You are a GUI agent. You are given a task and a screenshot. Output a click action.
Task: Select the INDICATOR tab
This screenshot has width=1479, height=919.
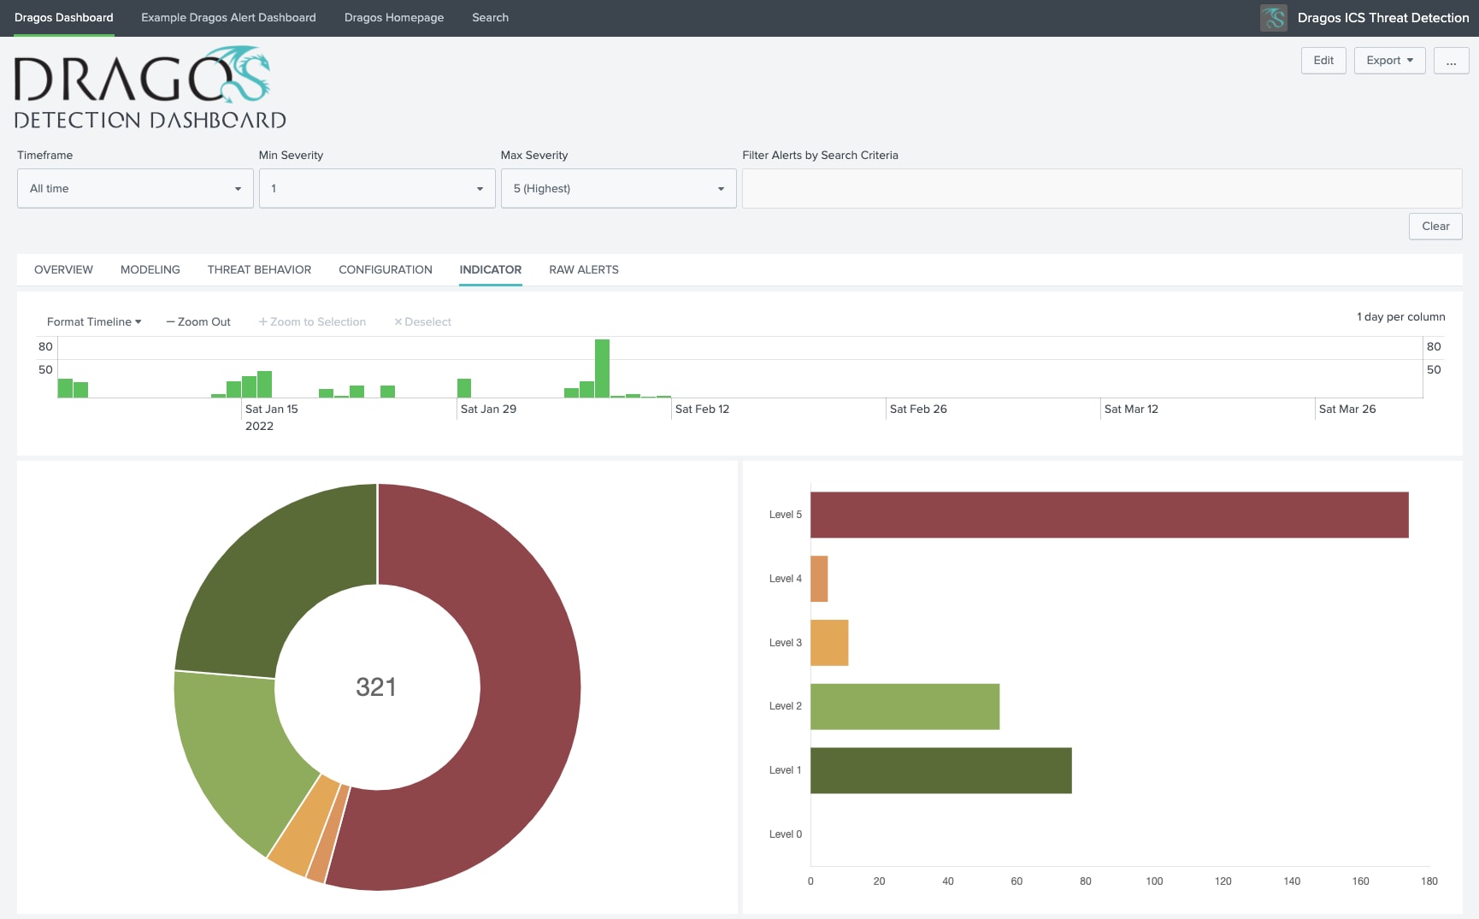[x=491, y=269]
